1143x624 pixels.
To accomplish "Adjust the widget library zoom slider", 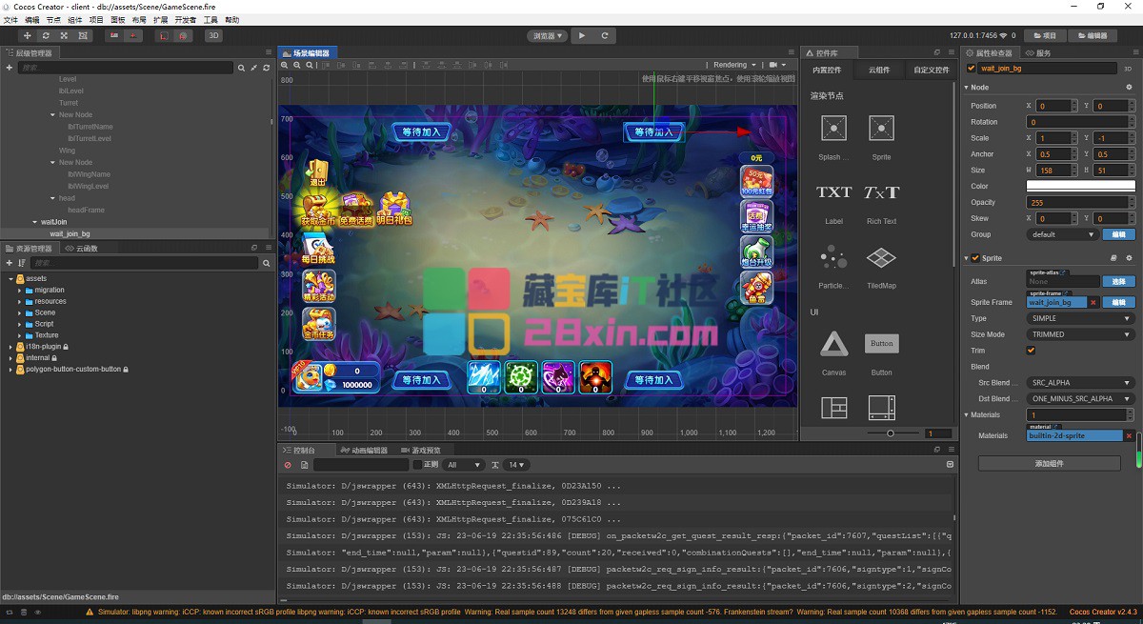I will [891, 433].
